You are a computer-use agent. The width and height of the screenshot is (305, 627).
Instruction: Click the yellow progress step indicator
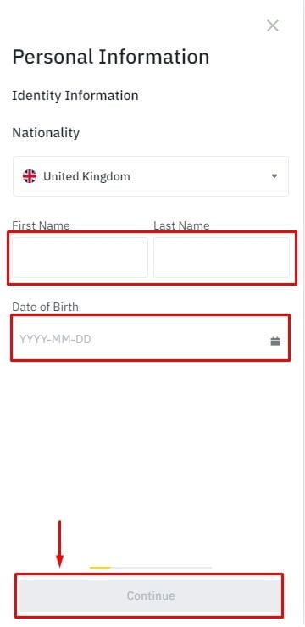pyautogui.click(x=100, y=568)
